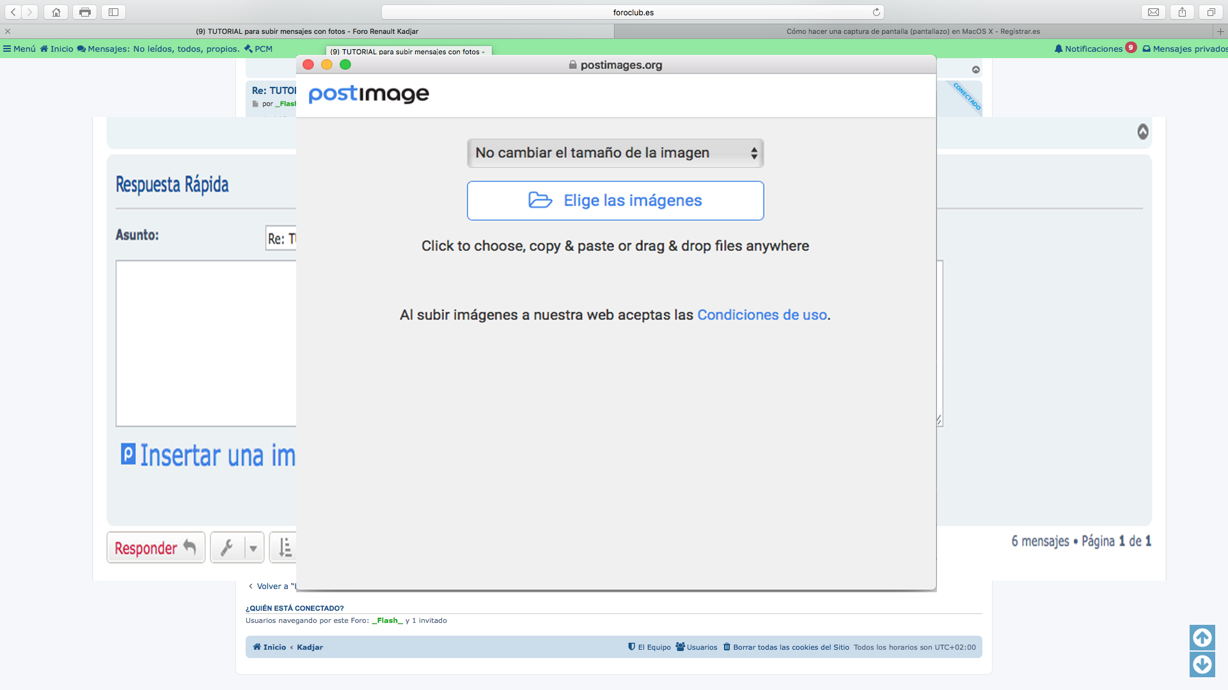Open the Menú hamburger menu
This screenshot has width=1228, height=690.
(x=19, y=49)
